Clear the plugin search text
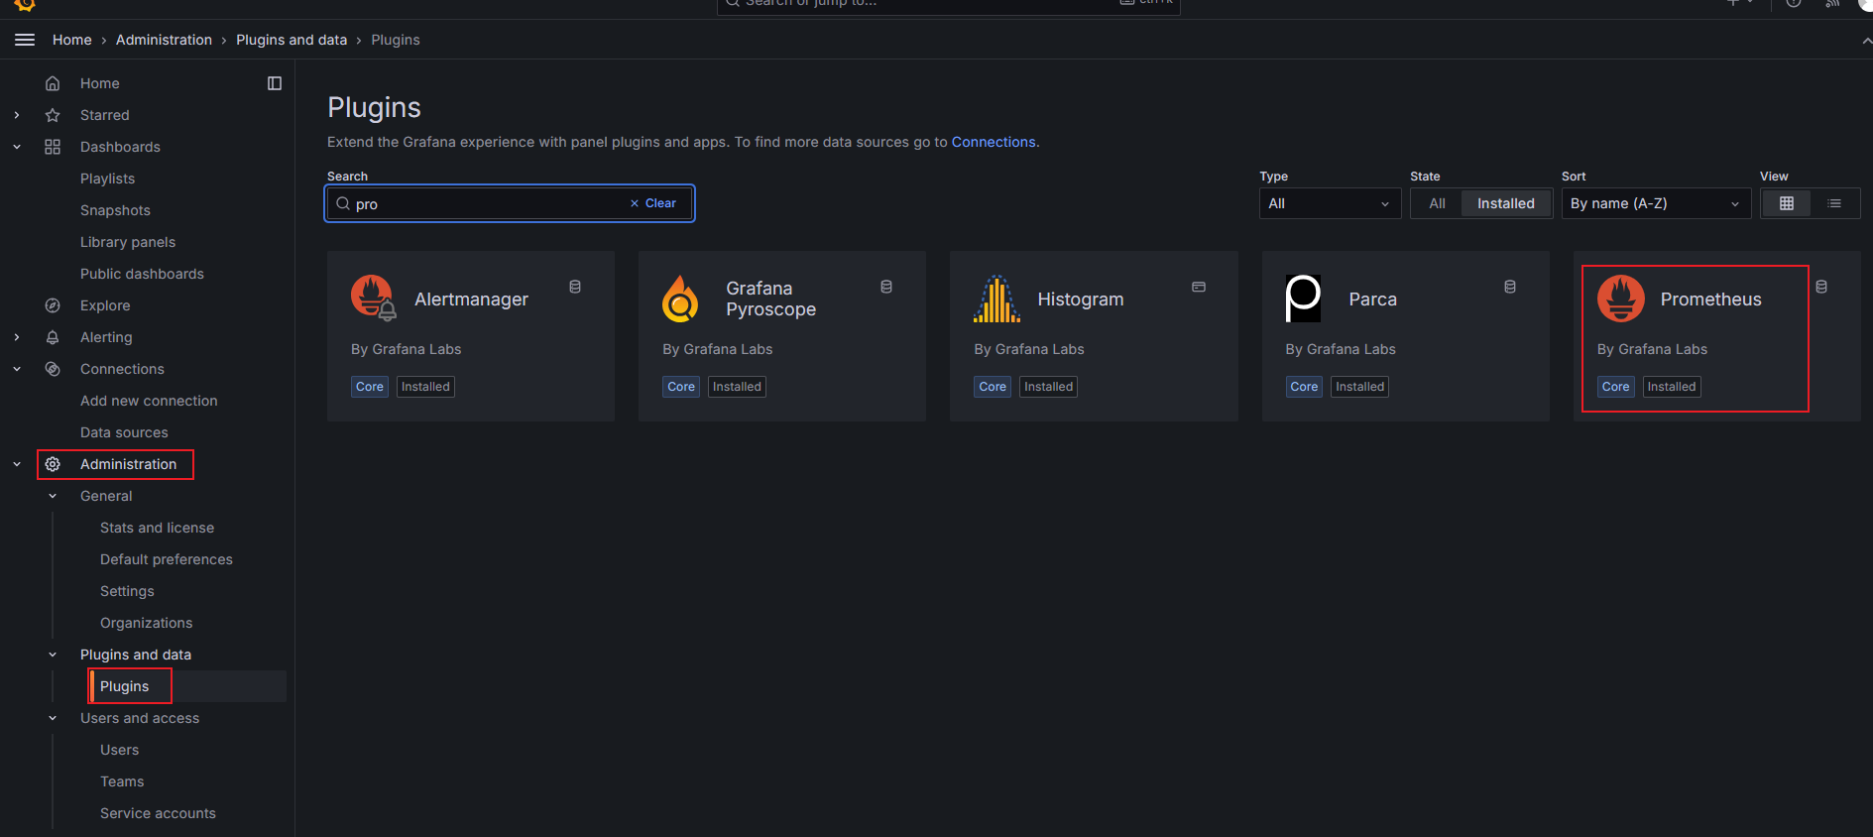The image size is (1873, 837). click(653, 203)
